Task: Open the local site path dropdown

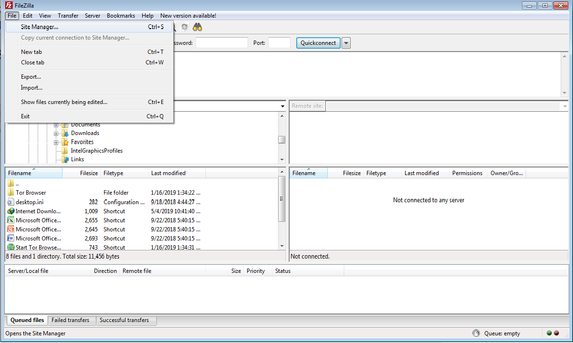Action: pos(282,106)
